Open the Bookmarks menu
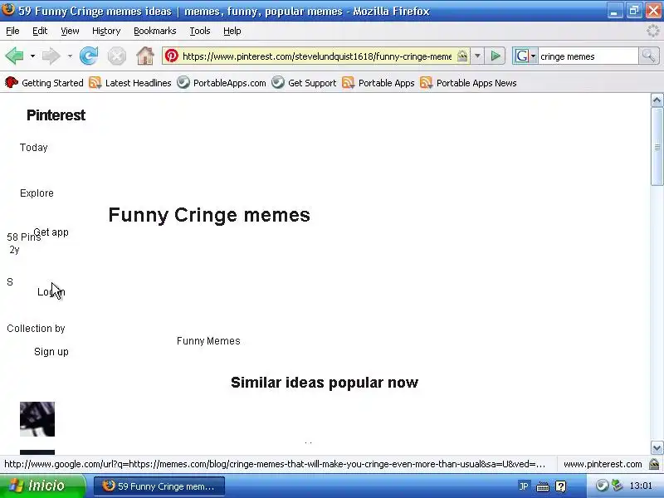The height and width of the screenshot is (498, 664). coord(155,31)
